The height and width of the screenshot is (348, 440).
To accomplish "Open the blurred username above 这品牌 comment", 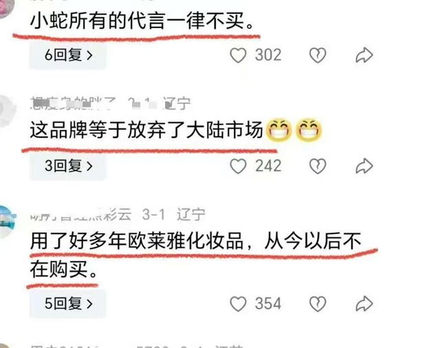I will [73, 104].
